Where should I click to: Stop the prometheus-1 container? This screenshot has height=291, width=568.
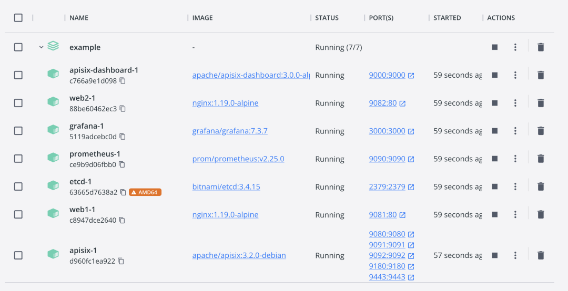click(494, 159)
